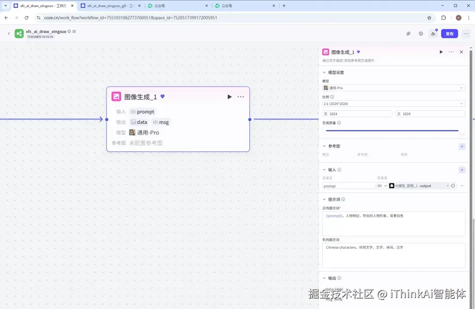The image size is (475, 309).
Task: Open header more options menu beside 发布
Action: [466, 33]
